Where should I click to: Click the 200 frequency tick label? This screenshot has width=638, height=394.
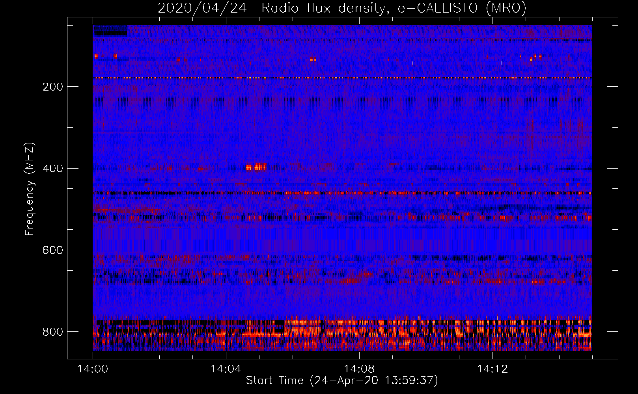pyautogui.click(x=53, y=87)
